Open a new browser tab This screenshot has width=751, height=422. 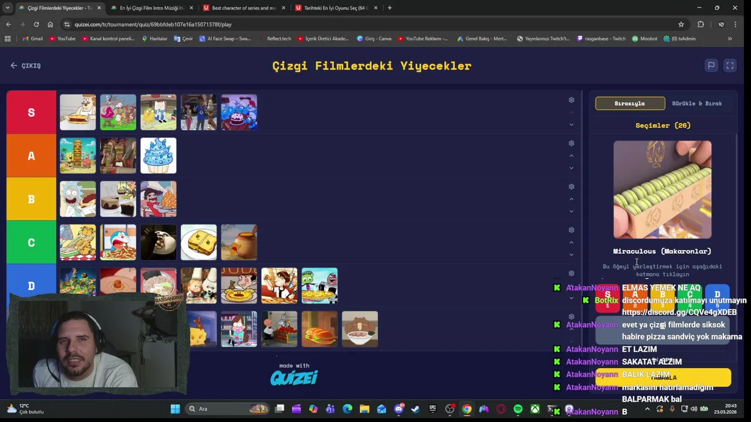point(390,8)
